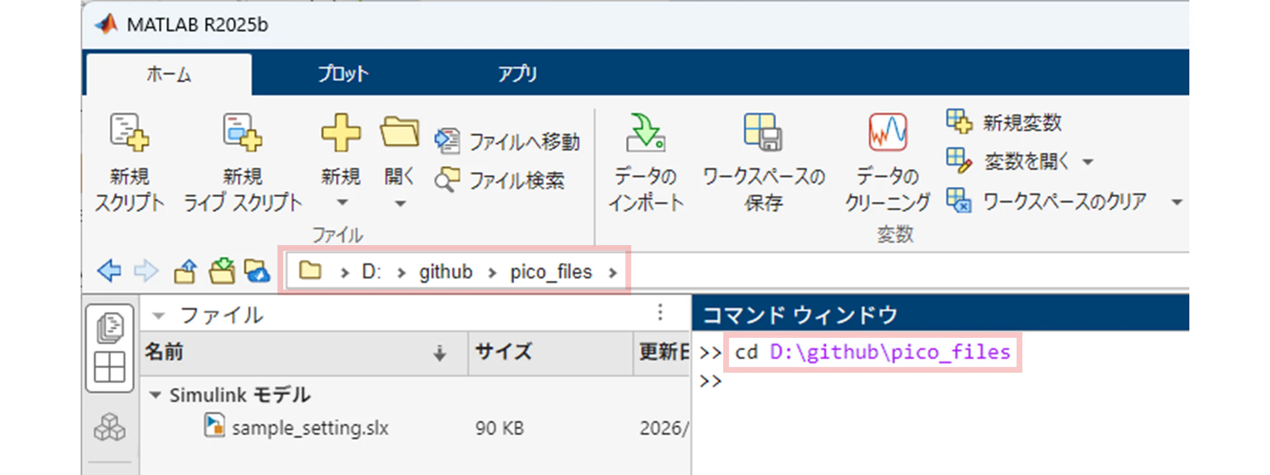Expand the chevron between D: and github
The height and width of the screenshot is (475, 1270).
coord(401,272)
